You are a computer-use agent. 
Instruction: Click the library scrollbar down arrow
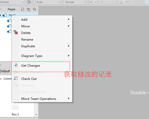pyautogui.click(x=36, y=115)
